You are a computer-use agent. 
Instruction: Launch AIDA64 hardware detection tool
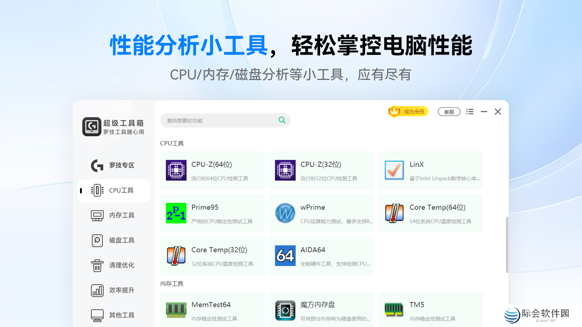[321, 255]
